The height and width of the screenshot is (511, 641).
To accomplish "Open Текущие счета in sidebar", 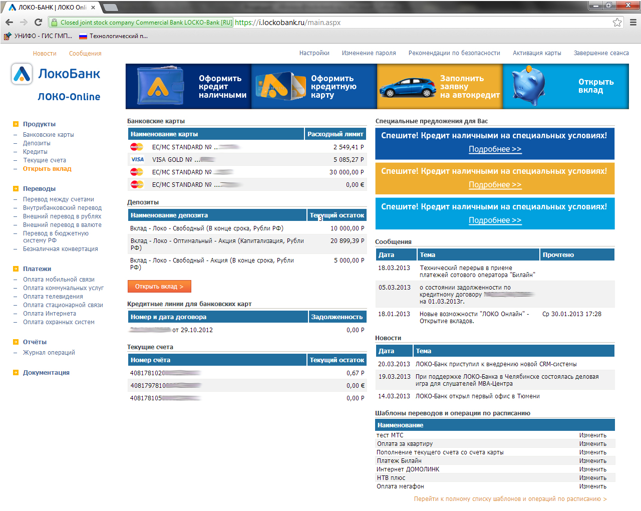I will (x=45, y=160).
